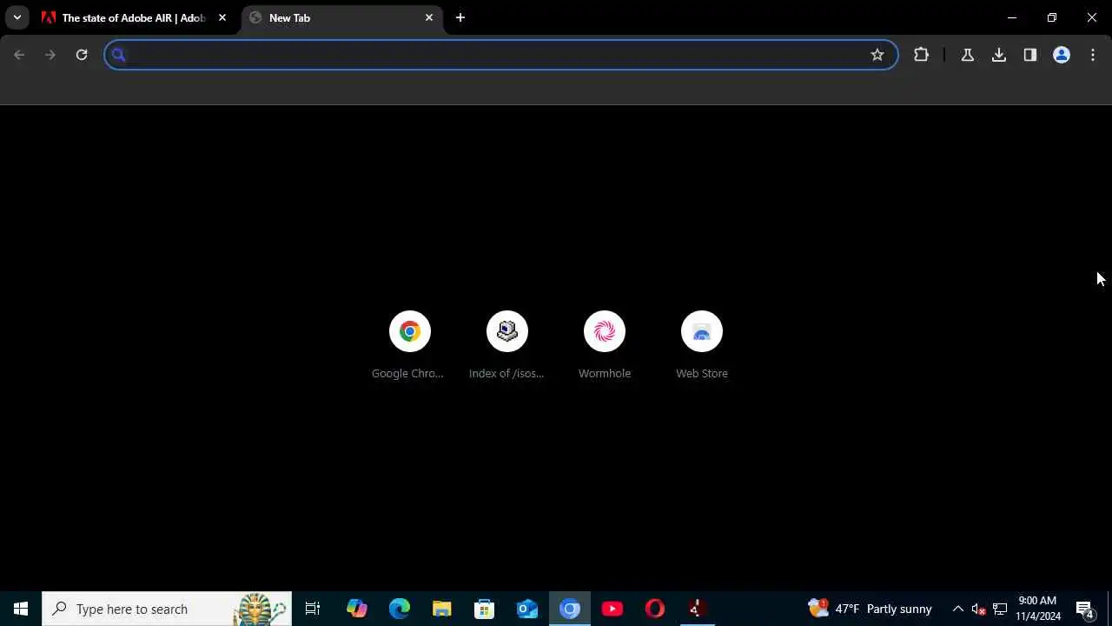Screen dimensions: 1112x626
Task: Launch Opera browser from taskbar
Action: [x=655, y=609]
